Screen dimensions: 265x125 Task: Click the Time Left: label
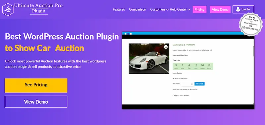click(176, 61)
